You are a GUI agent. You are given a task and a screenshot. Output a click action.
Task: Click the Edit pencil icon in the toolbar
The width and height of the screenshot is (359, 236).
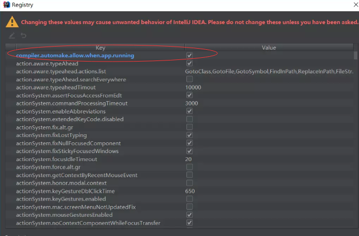tap(12, 35)
